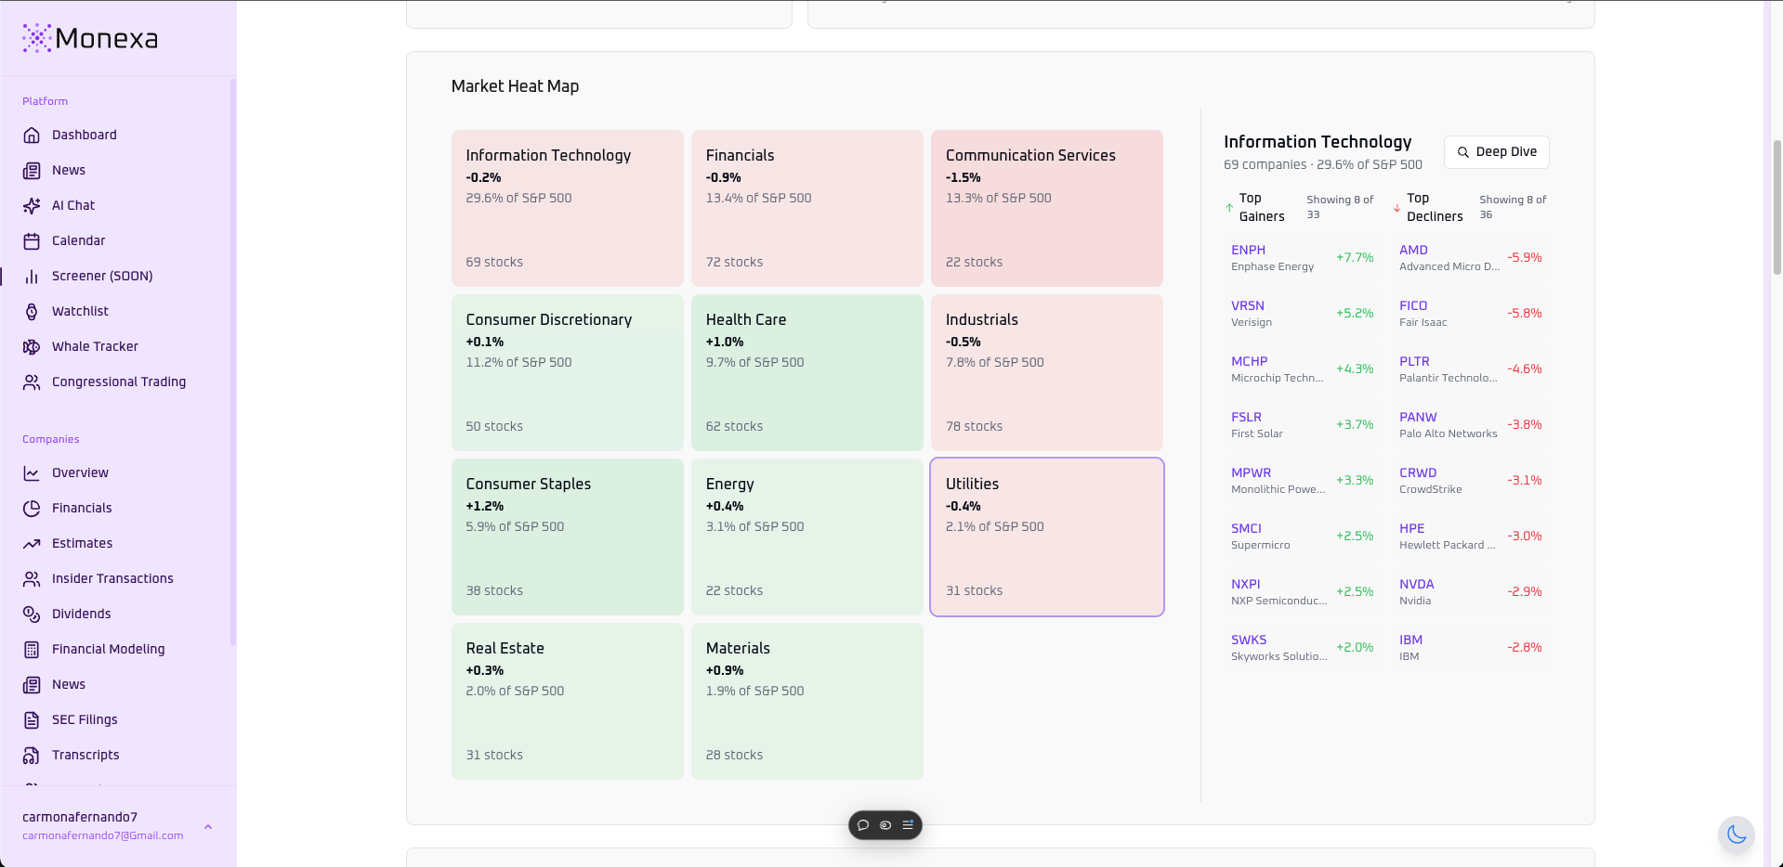Viewport: 1783px width, 867px height.
Task: Open the IBM decliner row
Action: pos(1471,648)
